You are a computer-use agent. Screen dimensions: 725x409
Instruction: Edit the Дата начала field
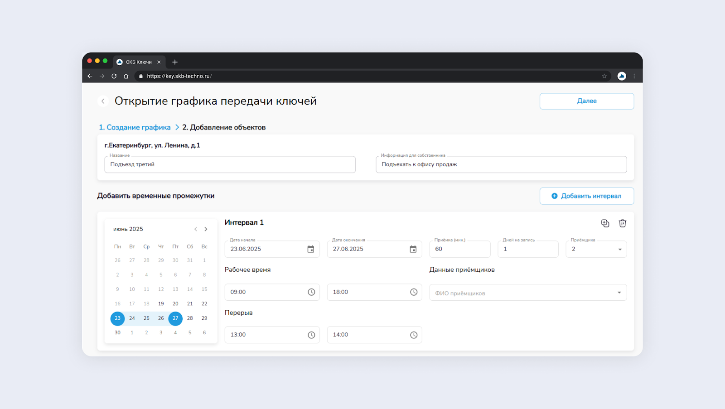click(x=272, y=249)
